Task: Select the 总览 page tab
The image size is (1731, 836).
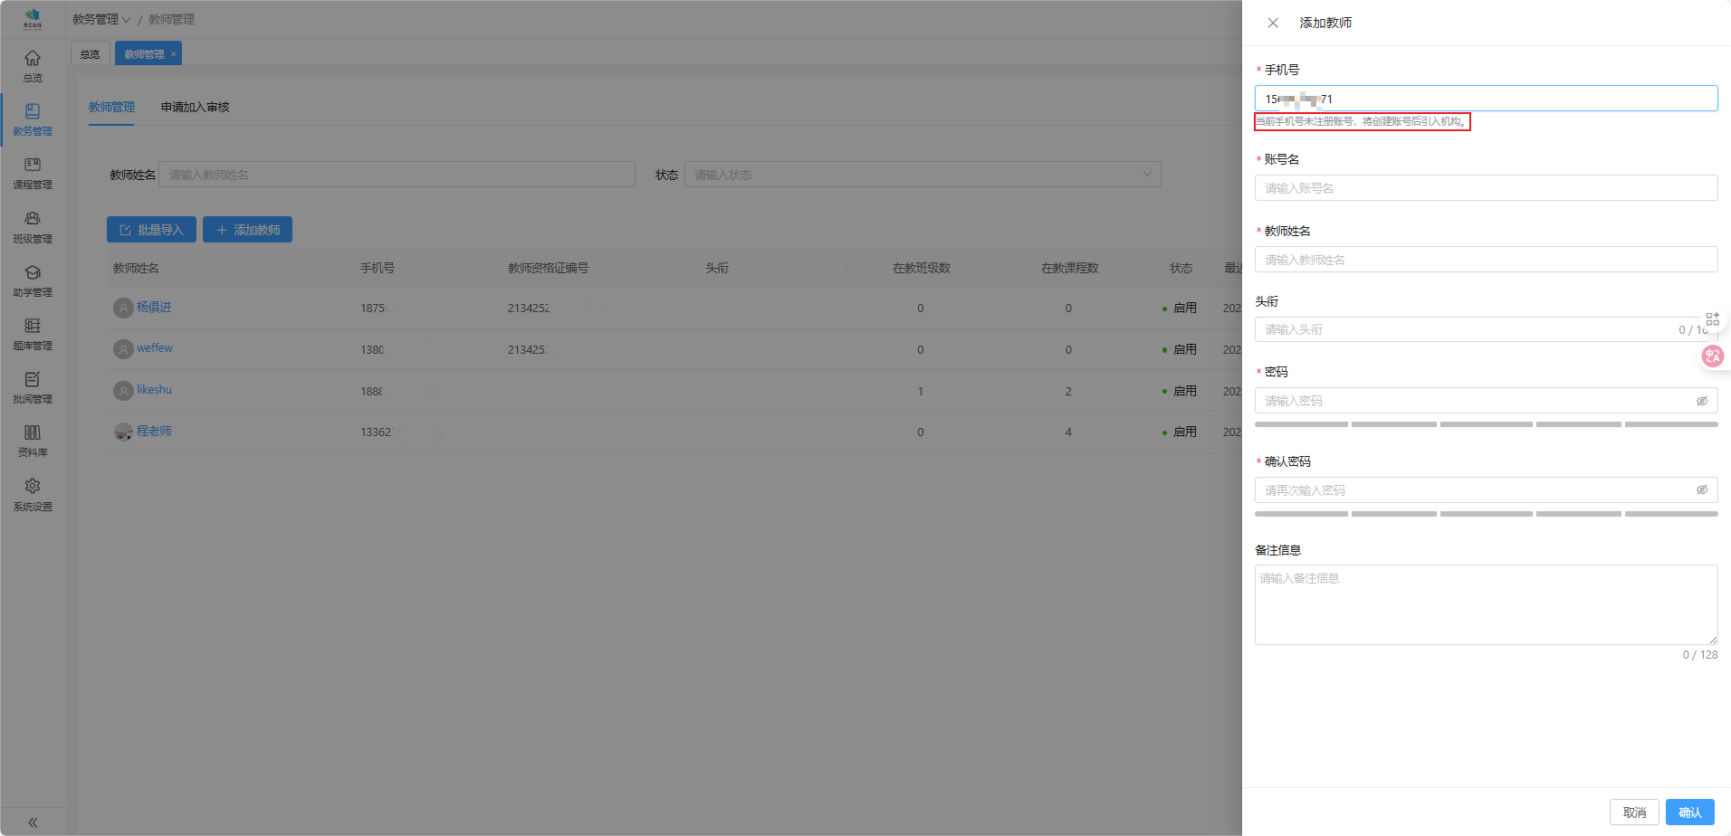Action: (91, 54)
